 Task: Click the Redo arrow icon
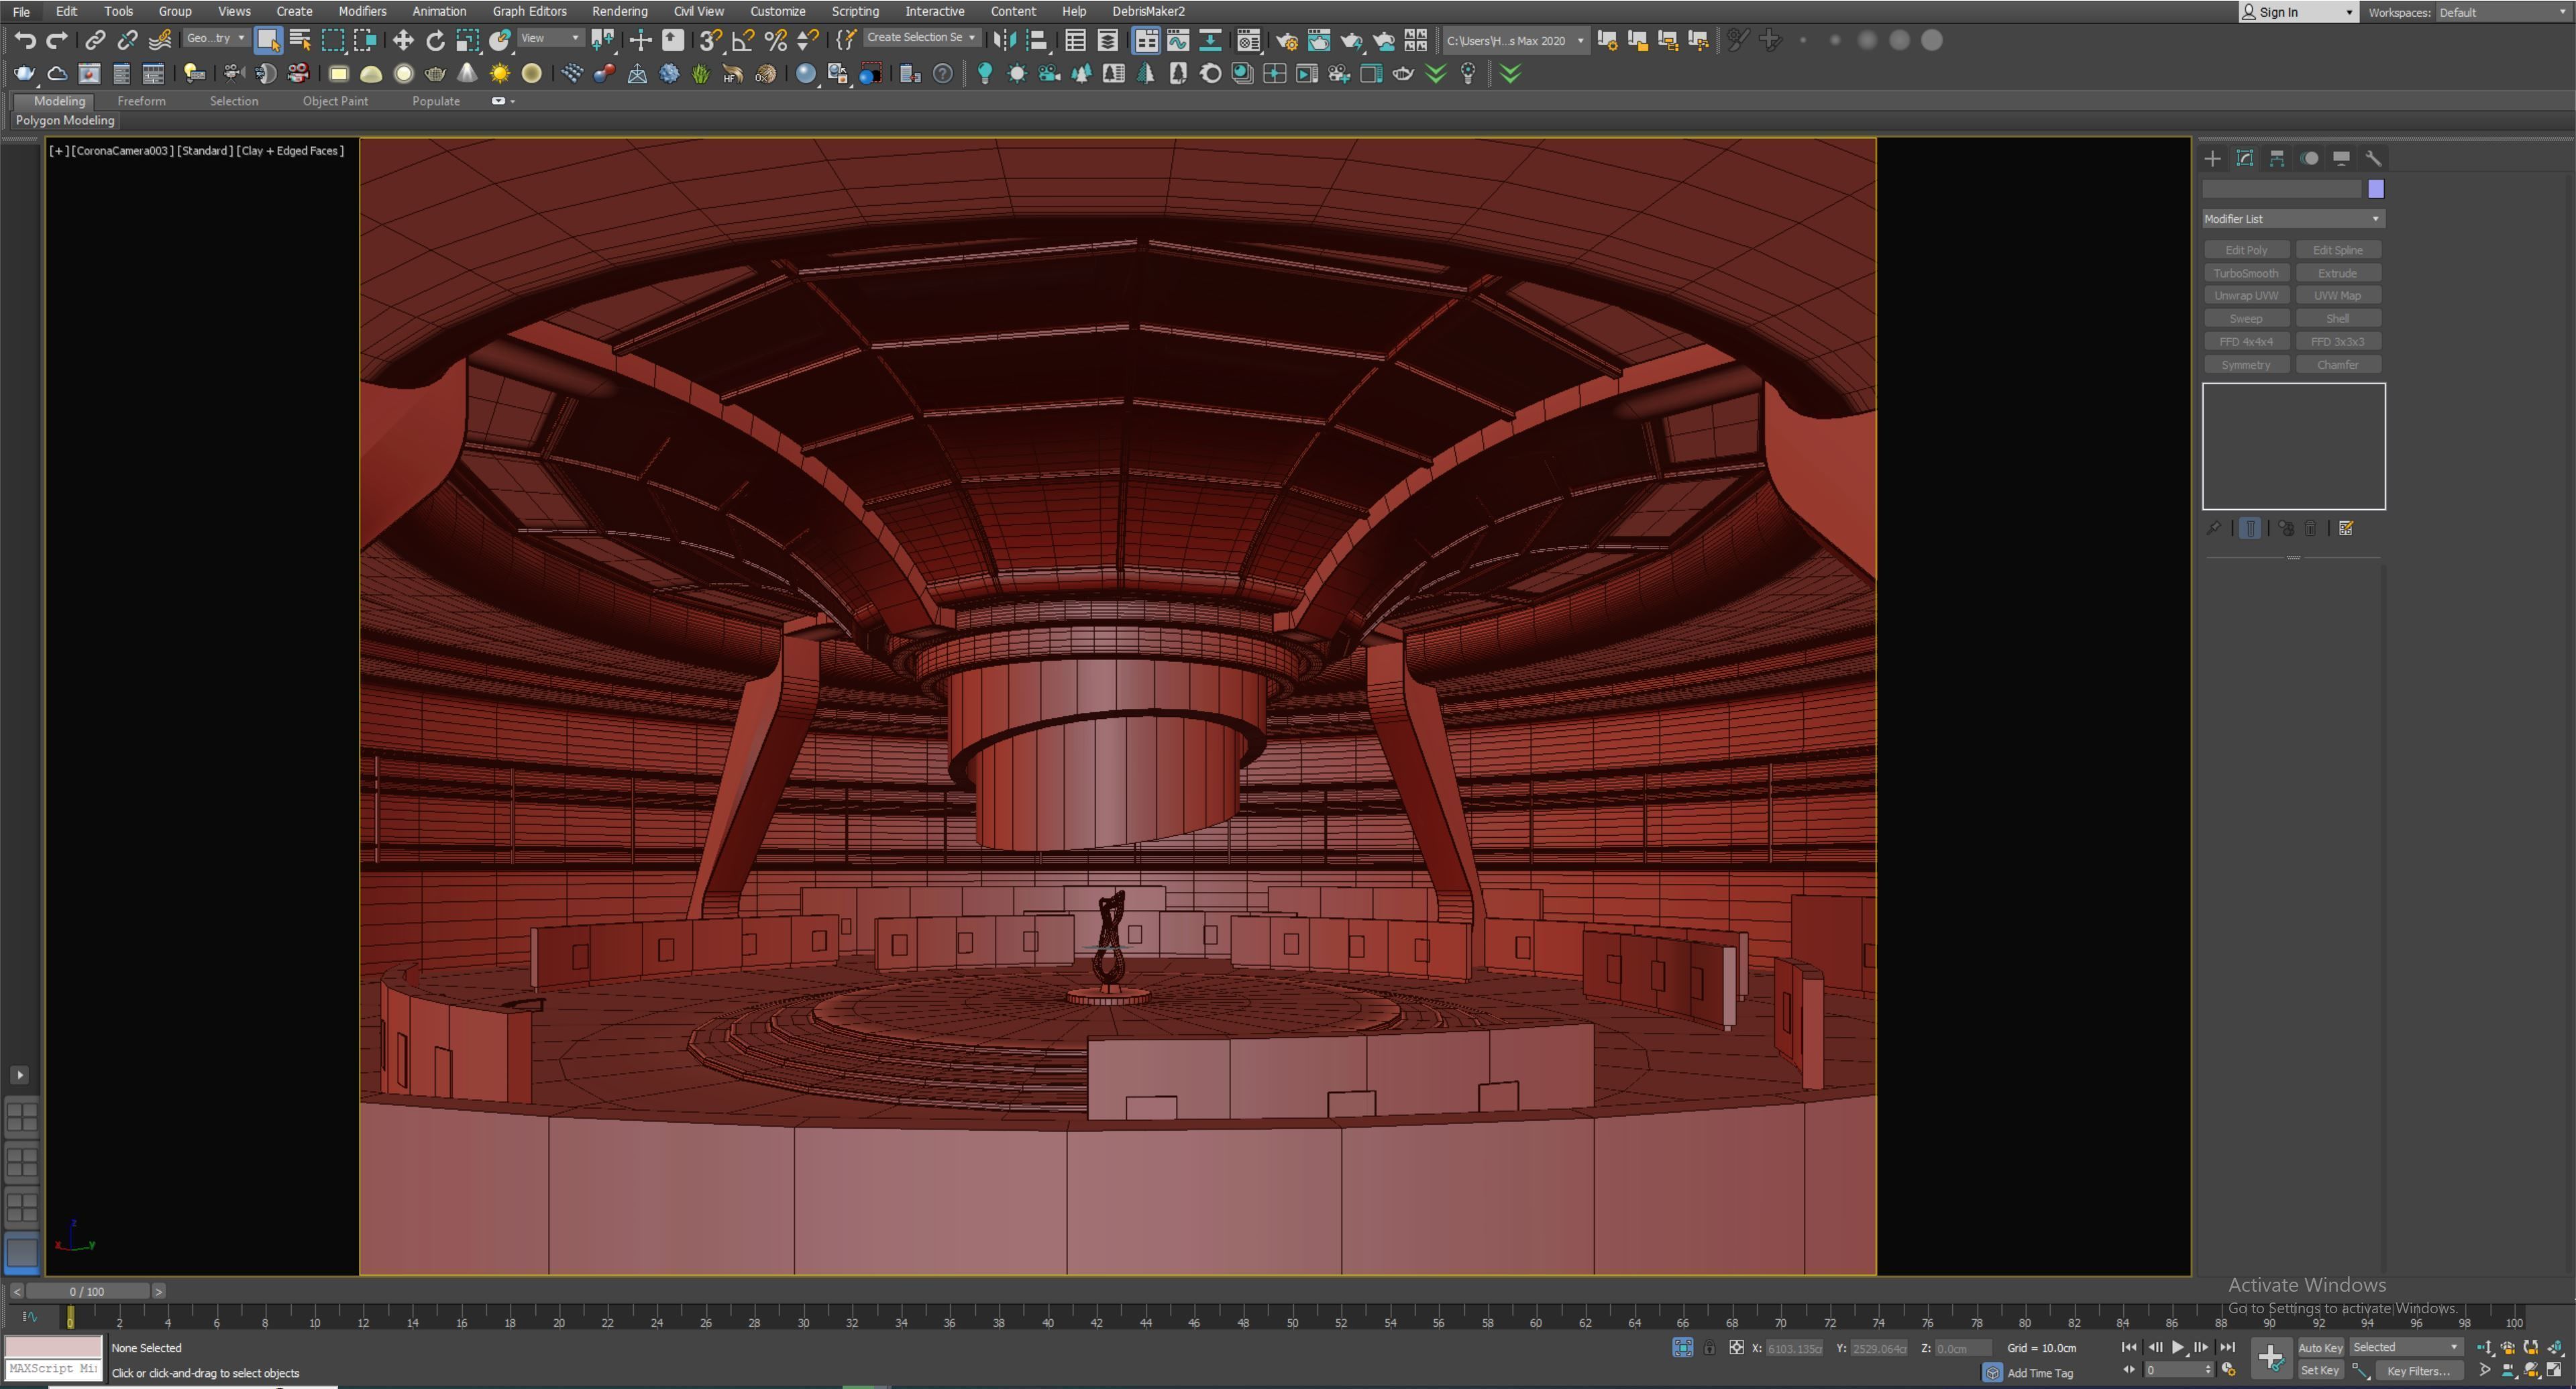coord(57,40)
